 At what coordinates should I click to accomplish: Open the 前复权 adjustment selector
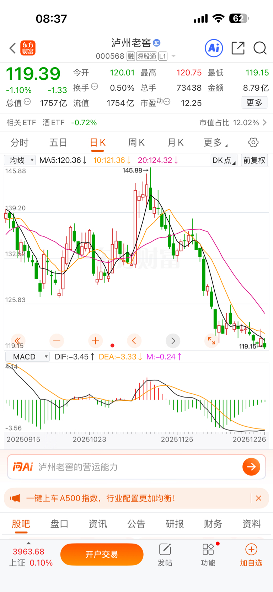pyautogui.click(x=254, y=160)
